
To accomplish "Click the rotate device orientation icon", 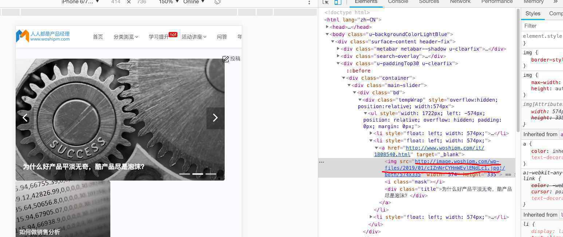I will pyautogui.click(x=217, y=2).
